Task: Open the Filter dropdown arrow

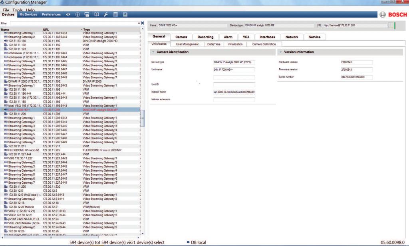Action: [x=139, y=23]
